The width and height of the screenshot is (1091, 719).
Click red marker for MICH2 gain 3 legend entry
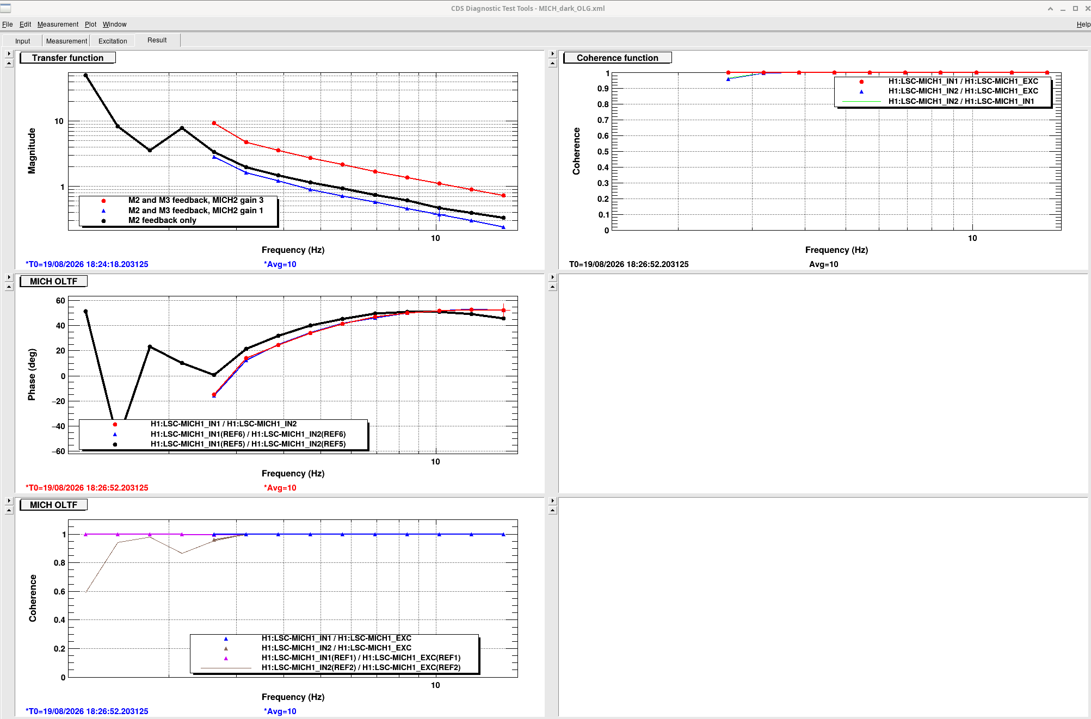click(x=103, y=201)
